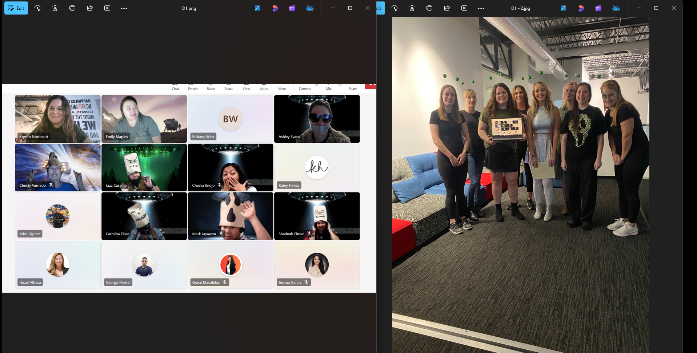Click muted mic icon beside Jeshua Garcia
Screen dimensions: 697x353
coord(307,283)
